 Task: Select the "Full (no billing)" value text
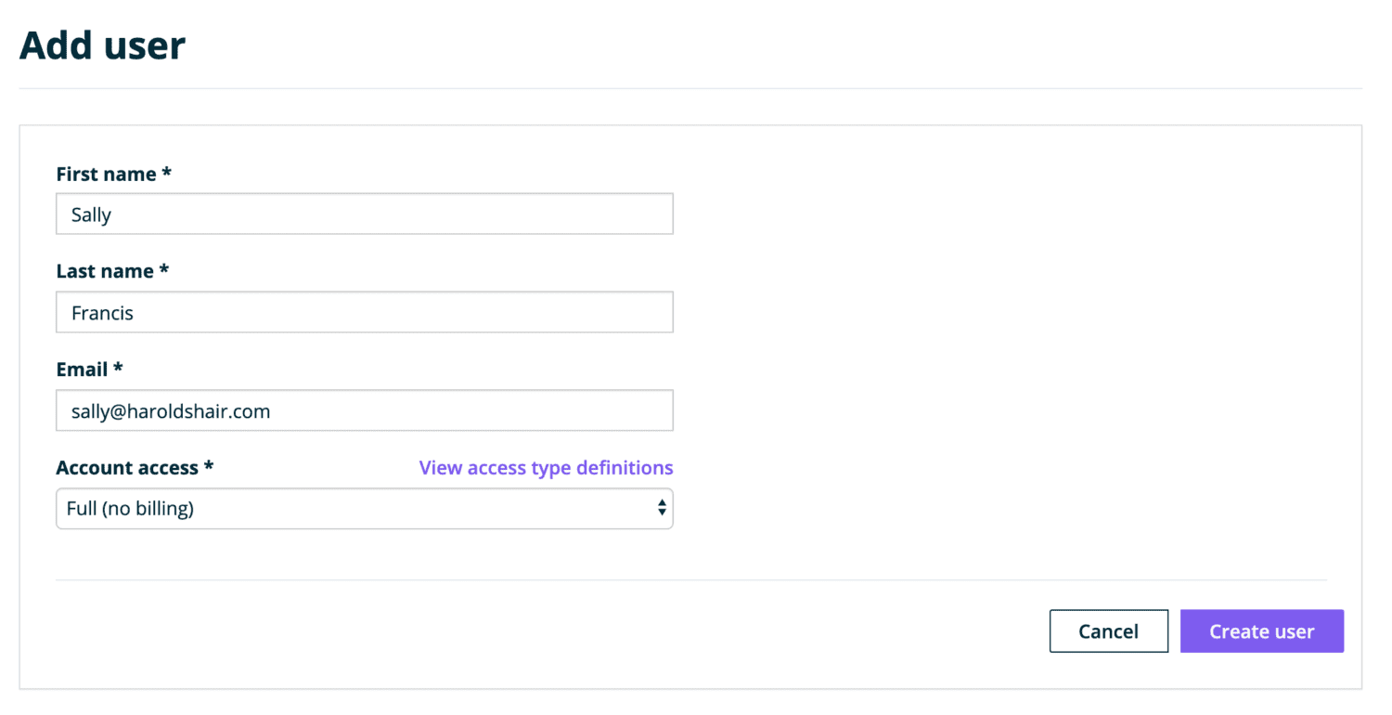130,509
